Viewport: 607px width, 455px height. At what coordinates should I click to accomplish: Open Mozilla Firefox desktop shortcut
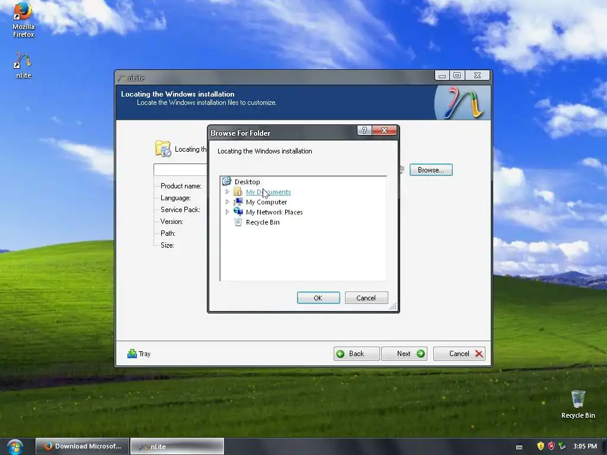pyautogui.click(x=23, y=20)
